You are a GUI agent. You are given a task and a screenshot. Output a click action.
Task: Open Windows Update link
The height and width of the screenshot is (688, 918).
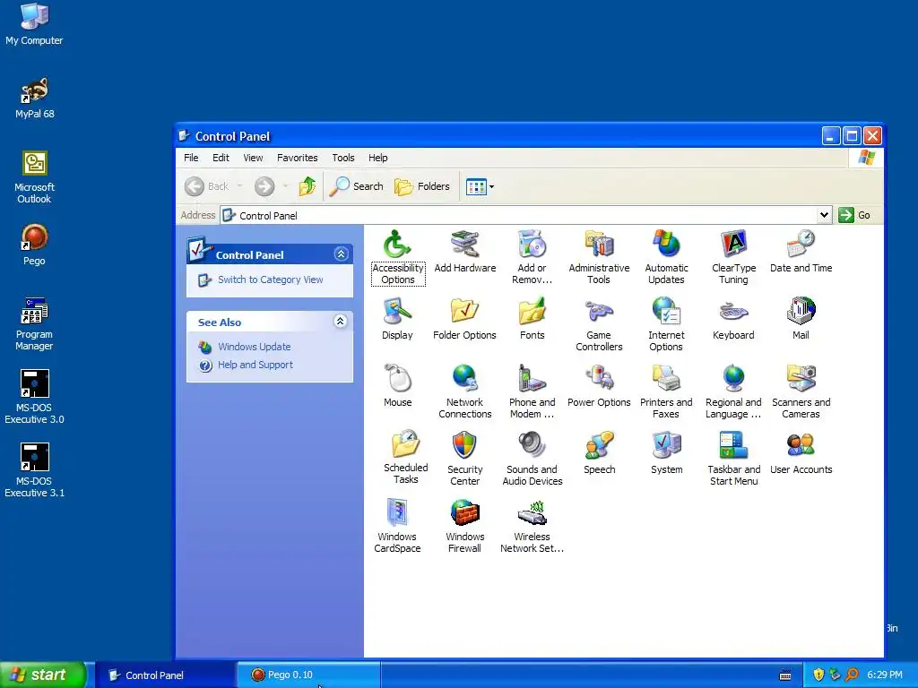(254, 347)
